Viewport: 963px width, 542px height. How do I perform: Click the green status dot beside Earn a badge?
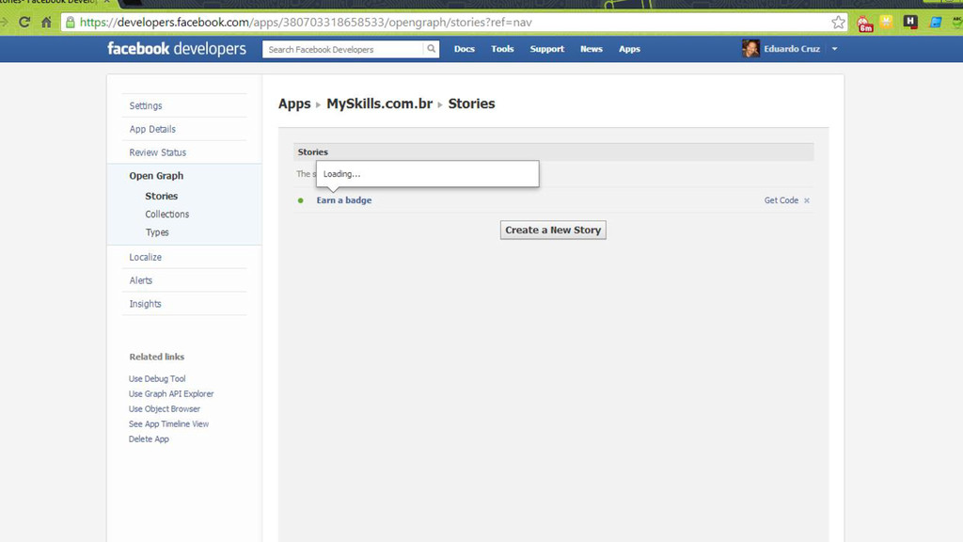[x=300, y=200]
